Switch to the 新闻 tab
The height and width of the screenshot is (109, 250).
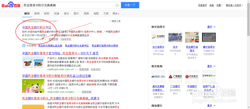tap(37, 13)
